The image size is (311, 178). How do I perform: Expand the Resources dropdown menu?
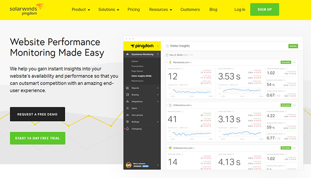161,9
